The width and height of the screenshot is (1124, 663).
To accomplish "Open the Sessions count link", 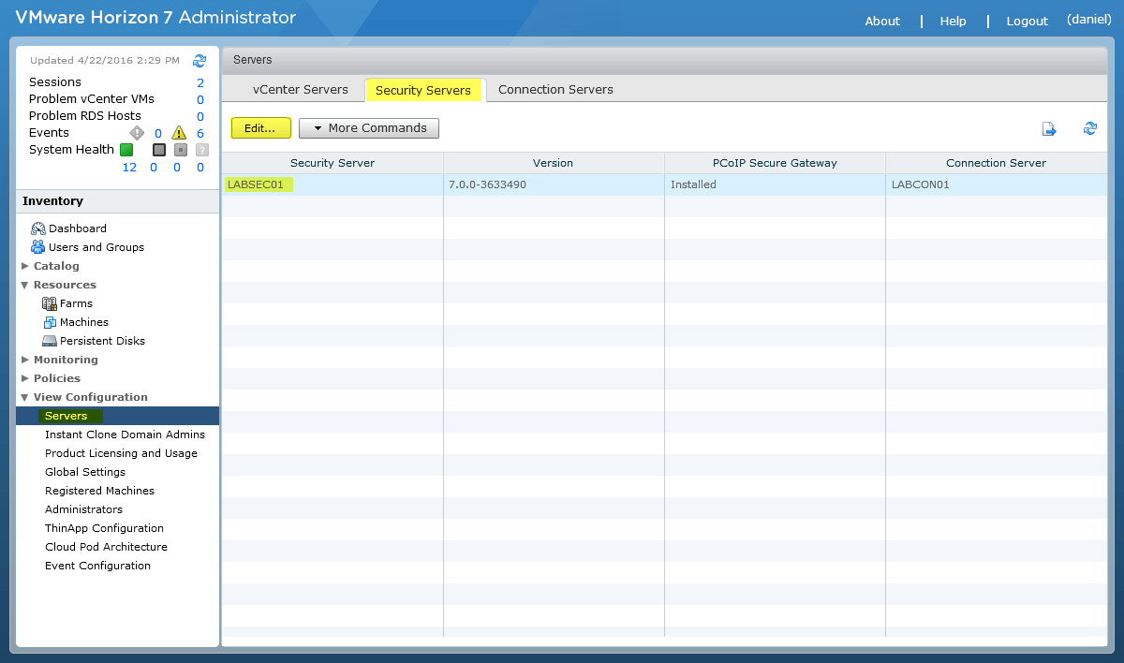I will click(200, 82).
